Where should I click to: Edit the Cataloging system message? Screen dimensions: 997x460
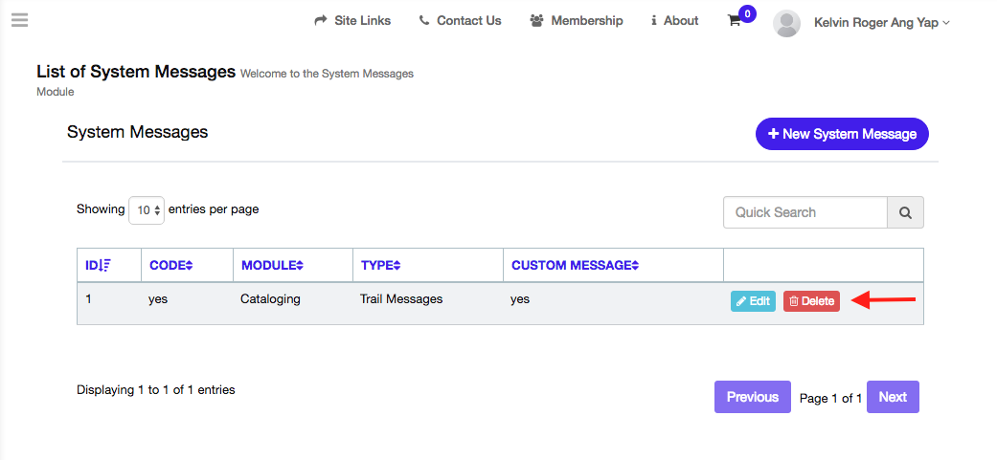tap(753, 301)
